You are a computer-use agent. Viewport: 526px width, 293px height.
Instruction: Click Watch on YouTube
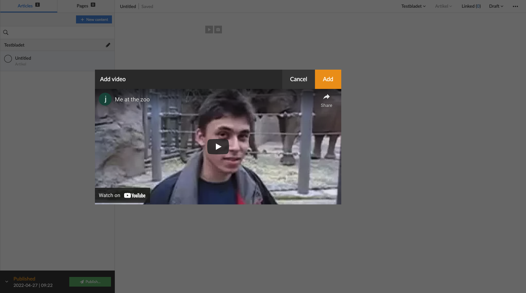122,195
